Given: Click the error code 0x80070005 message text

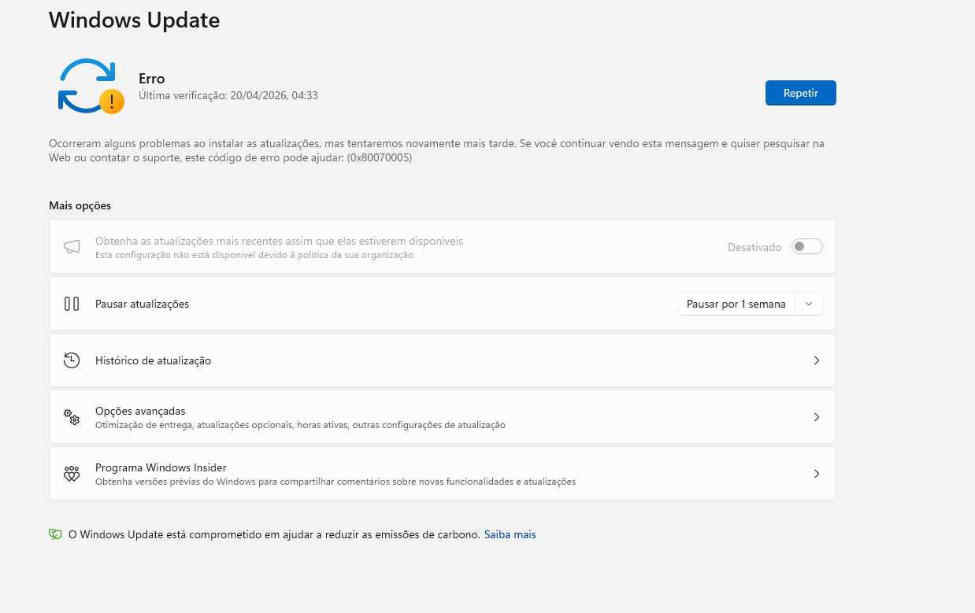Looking at the screenshot, I should tap(437, 151).
